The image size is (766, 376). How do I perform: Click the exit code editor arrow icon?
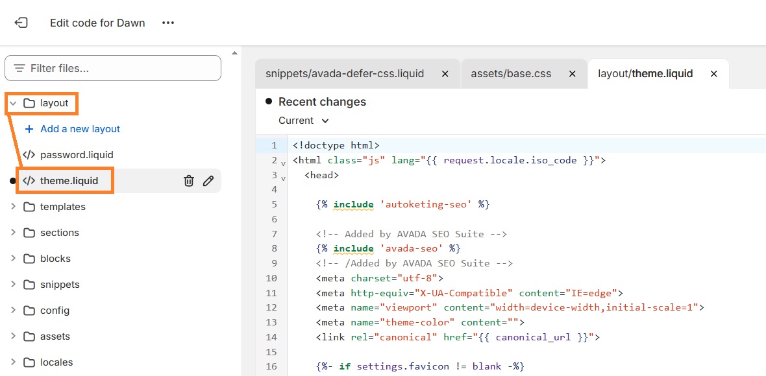tap(21, 22)
